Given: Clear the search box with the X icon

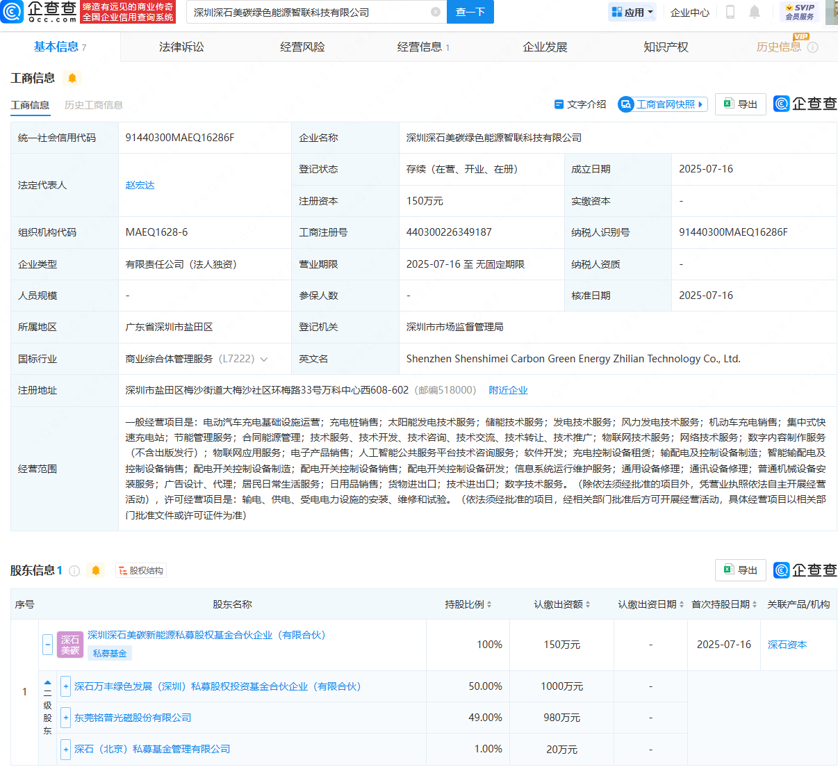Looking at the screenshot, I should pos(436,12).
